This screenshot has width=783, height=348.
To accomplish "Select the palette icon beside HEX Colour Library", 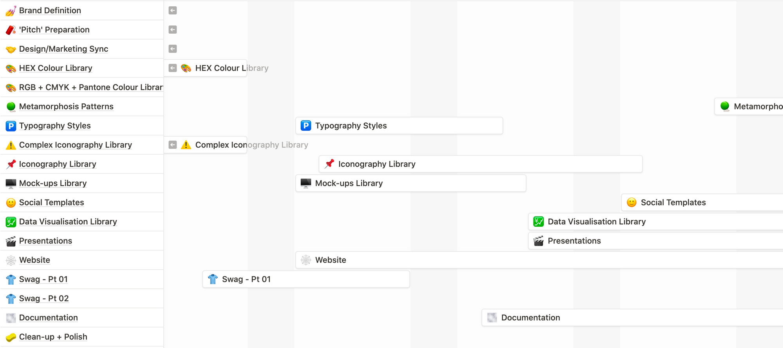I will click(x=11, y=68).
